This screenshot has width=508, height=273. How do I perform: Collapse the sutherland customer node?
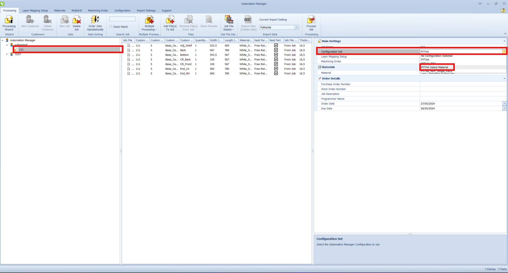[7, 45]
